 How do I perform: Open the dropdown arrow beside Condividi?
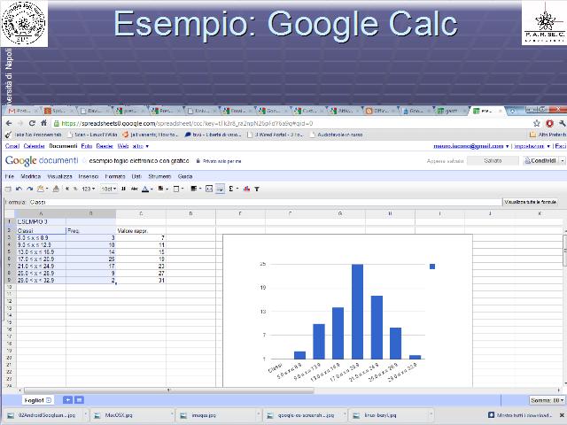(x=563, y=161)
